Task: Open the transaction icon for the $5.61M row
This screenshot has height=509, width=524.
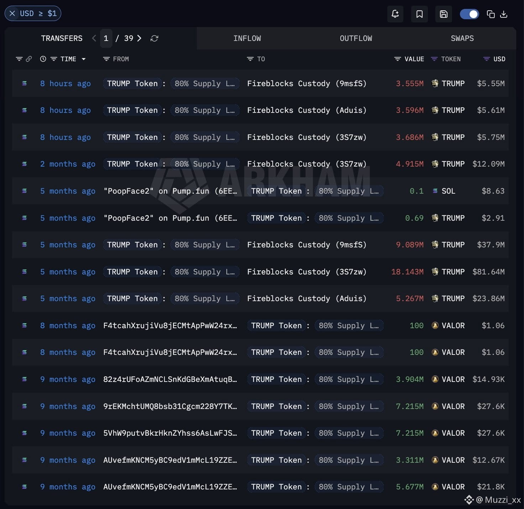Action: point(25,110)
